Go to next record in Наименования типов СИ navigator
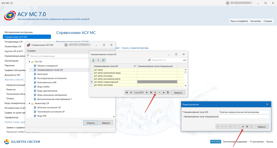 147,92
